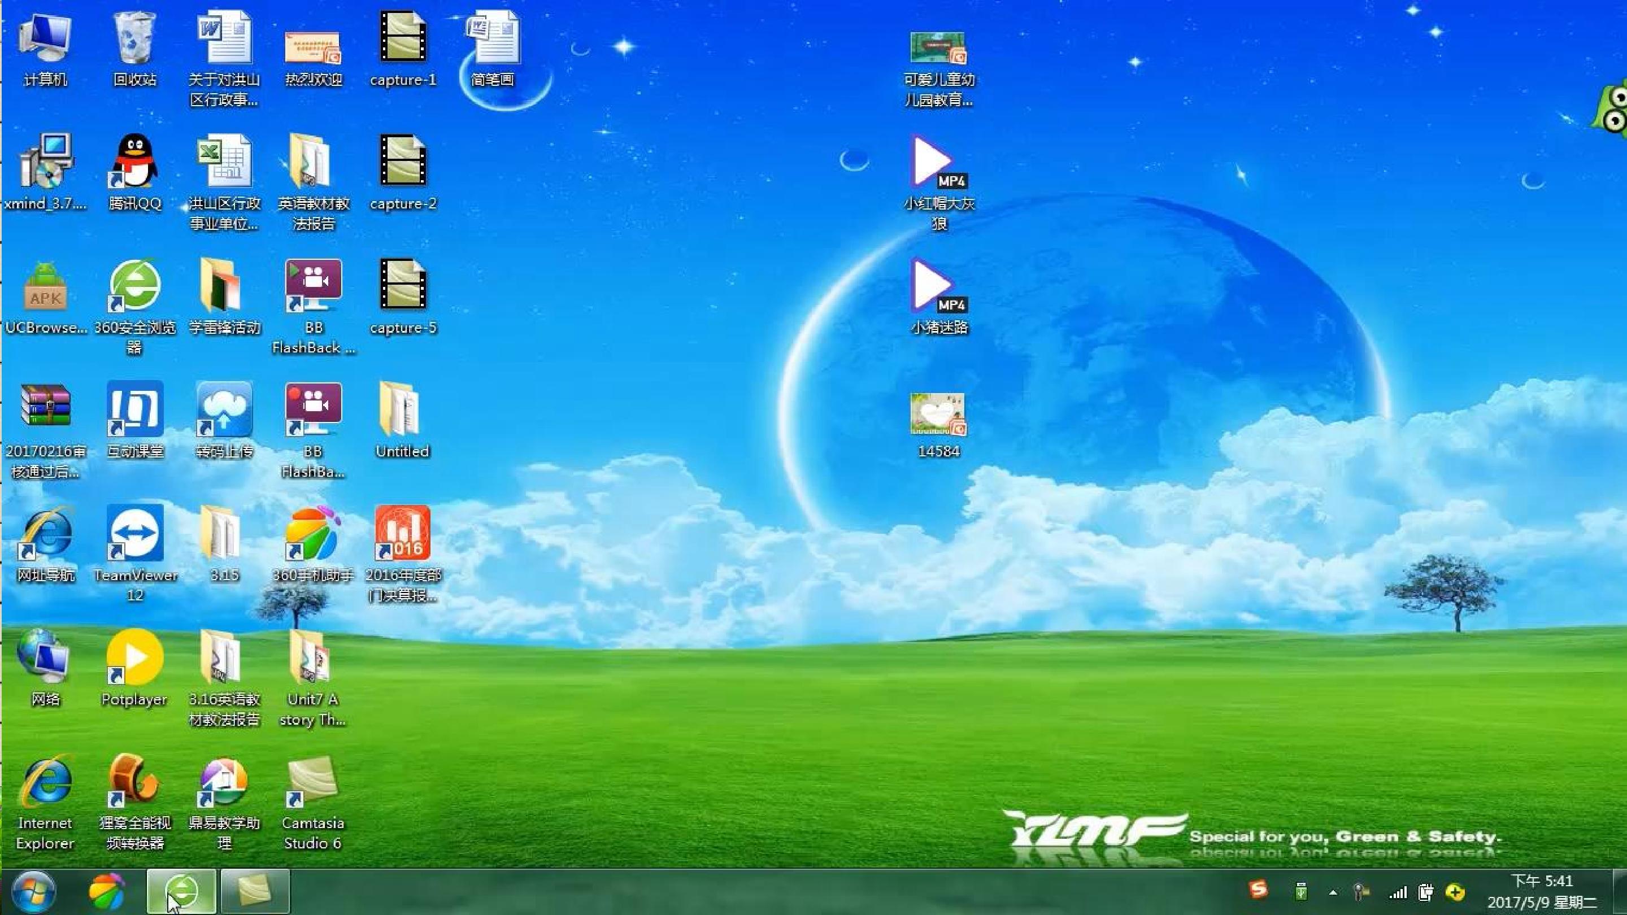Viewport: 1627px width, 915px height.
Task: Select the capture-2 video file
Action: coord(403,173)
